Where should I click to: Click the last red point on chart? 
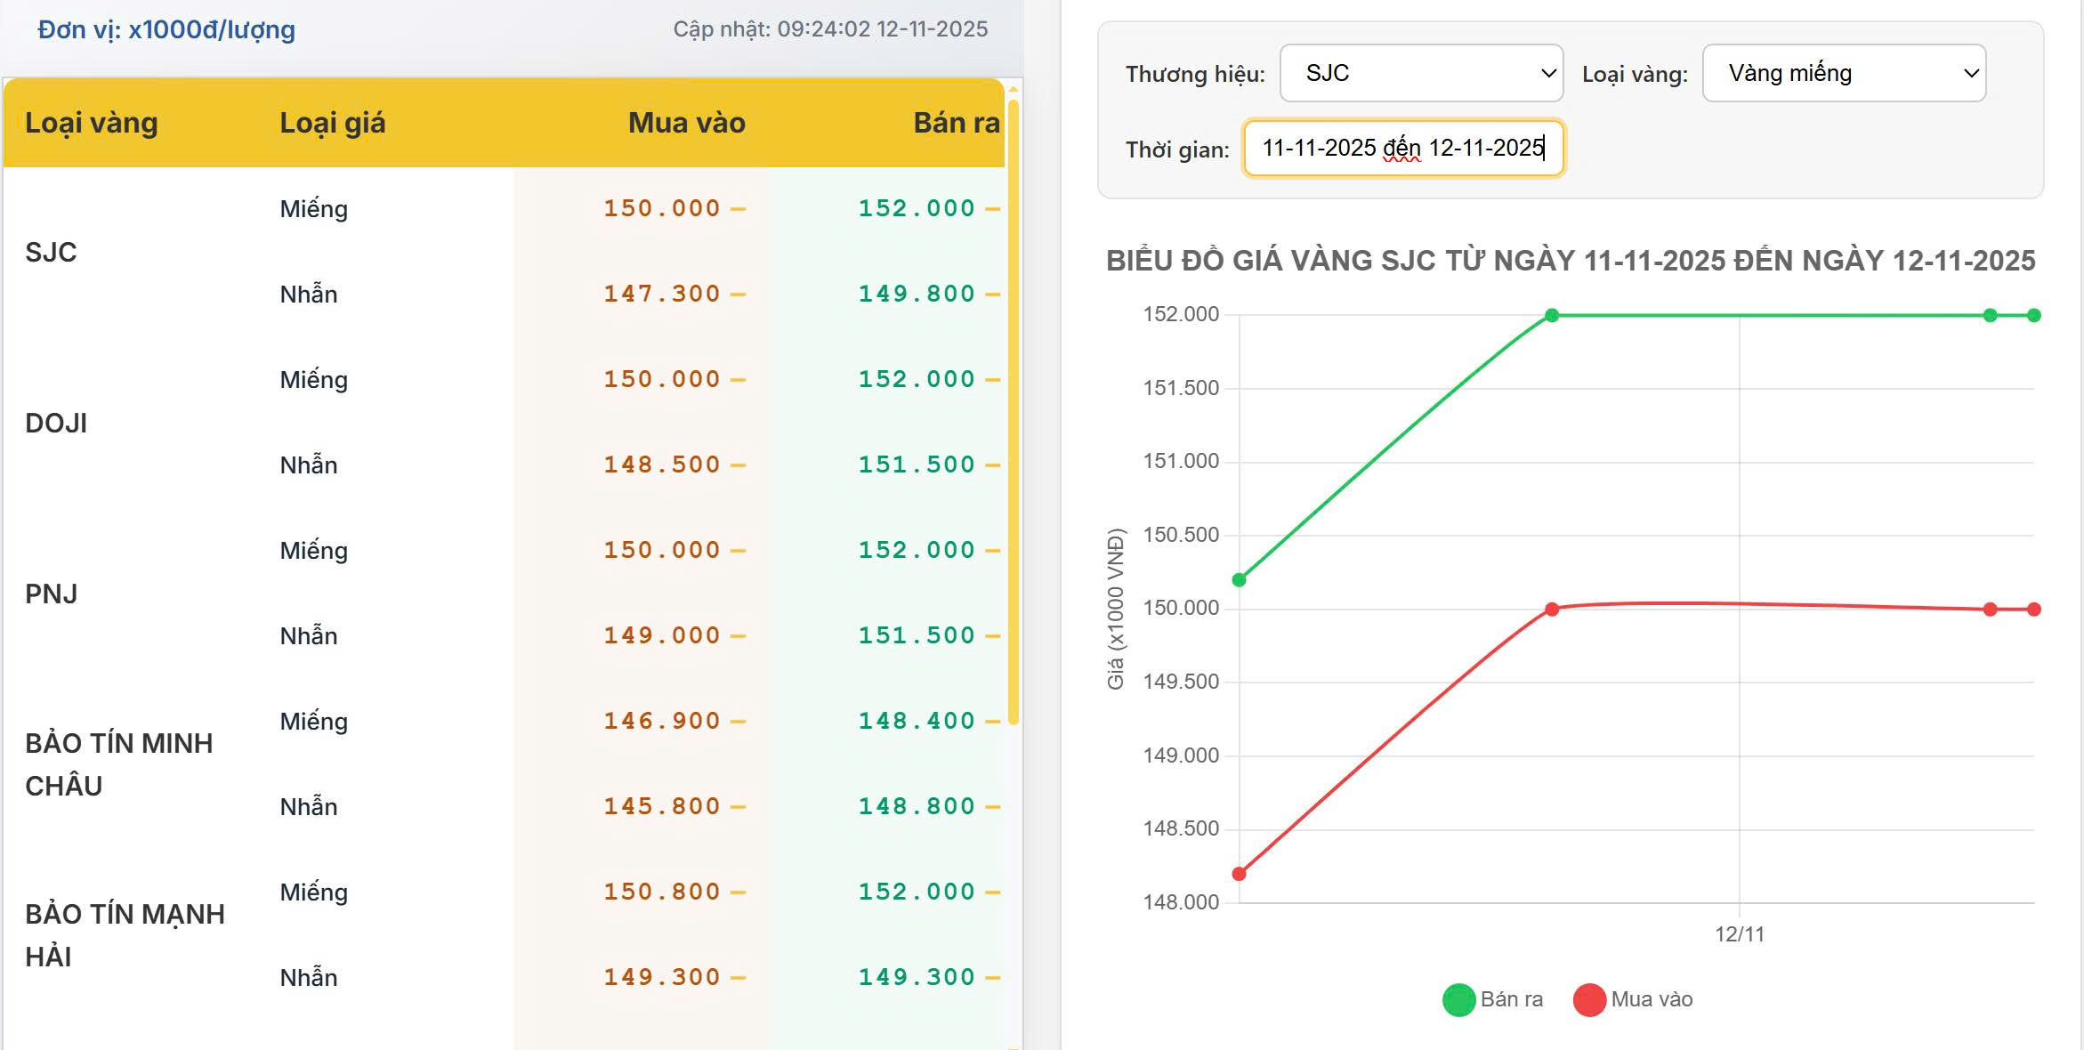(2034, 610)
